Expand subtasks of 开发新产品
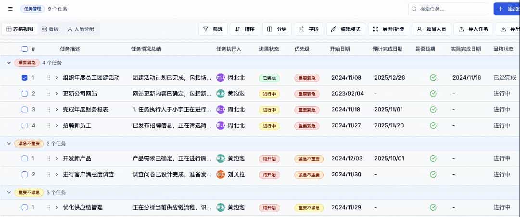Viewport: 520px width, 217px height. [57, 158]
